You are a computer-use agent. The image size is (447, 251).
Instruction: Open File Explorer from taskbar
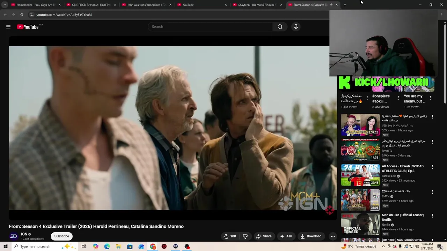118,246
